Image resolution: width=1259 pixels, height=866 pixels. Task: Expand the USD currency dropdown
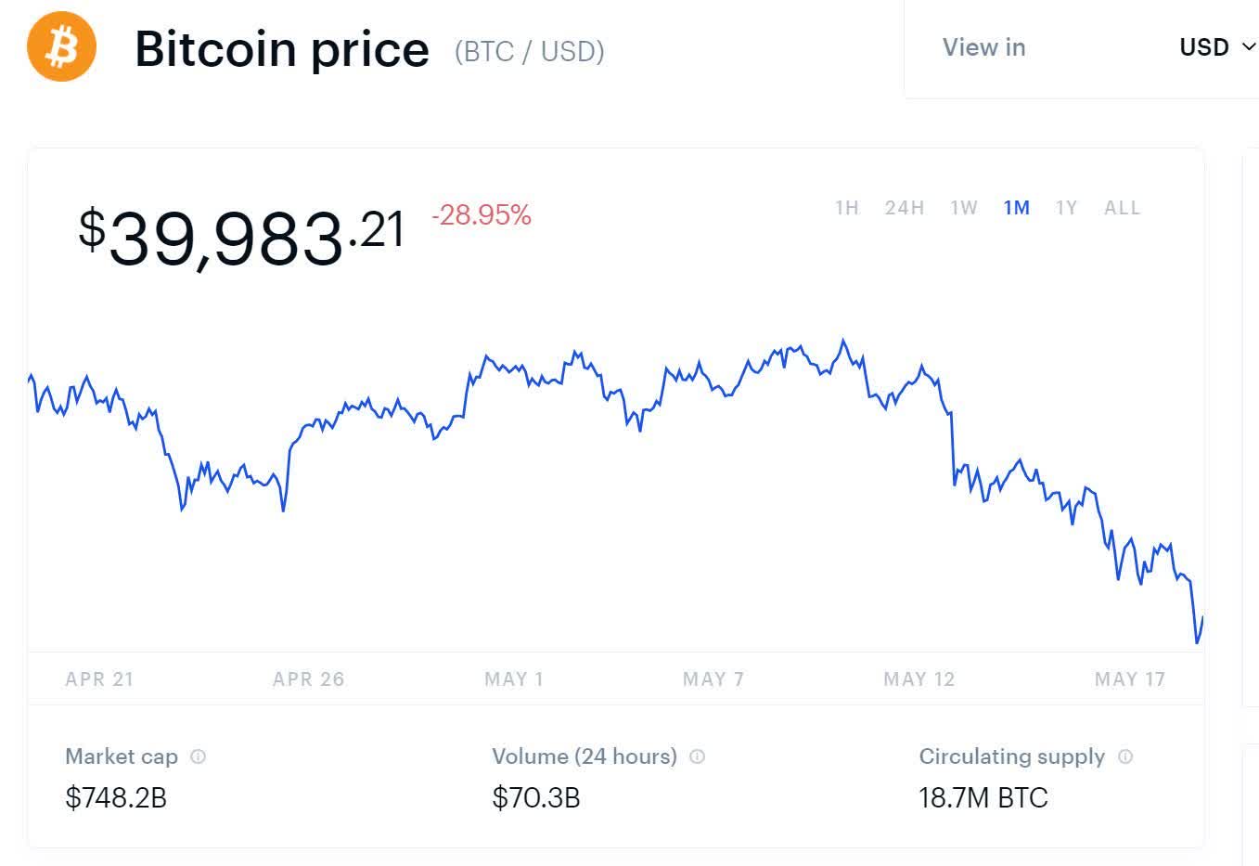pyautogui.click(x=1217, y=46)
